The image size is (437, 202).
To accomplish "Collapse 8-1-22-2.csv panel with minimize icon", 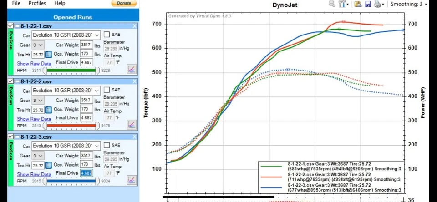I will 17,81.
